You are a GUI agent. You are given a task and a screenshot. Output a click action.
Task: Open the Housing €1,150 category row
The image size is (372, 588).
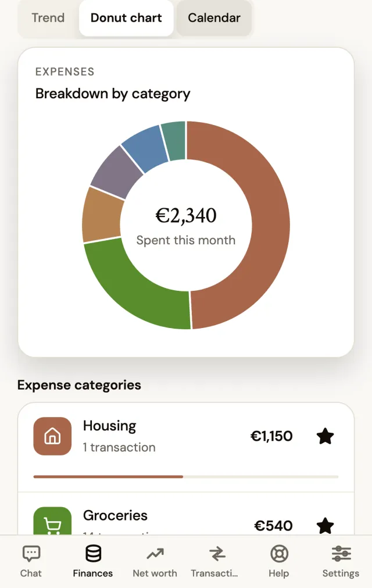pos(186,447)
